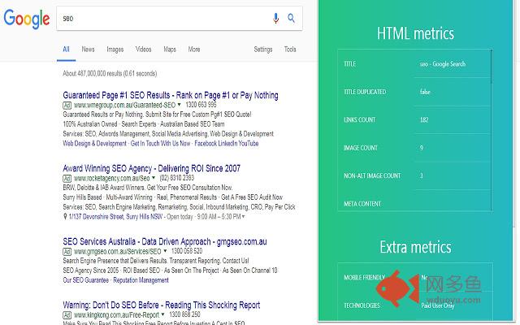This screenshot has height=325, width=520.
Task: Open the Videos tab
Action: coord(143,50)
